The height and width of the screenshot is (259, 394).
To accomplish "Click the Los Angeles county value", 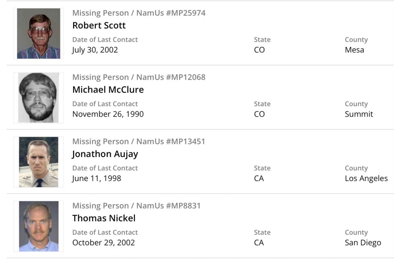I will 366,178.
